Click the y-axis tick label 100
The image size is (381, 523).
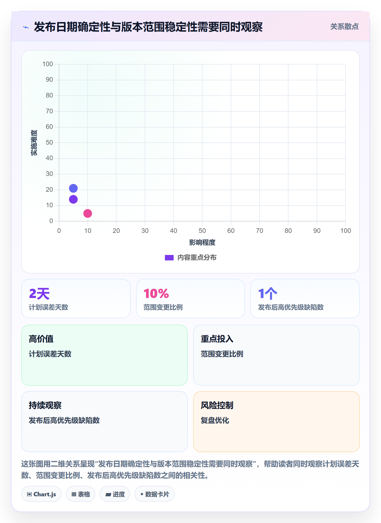click(48, 64)
